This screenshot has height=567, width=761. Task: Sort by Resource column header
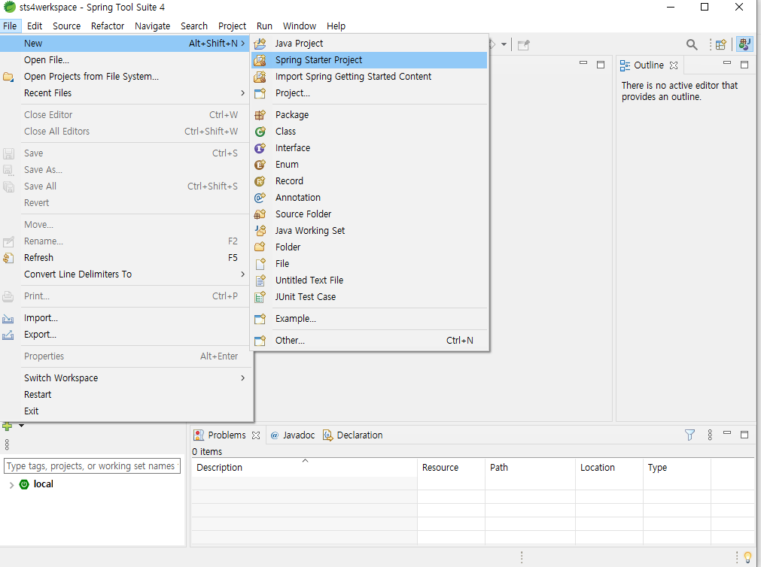click(451, 468)
